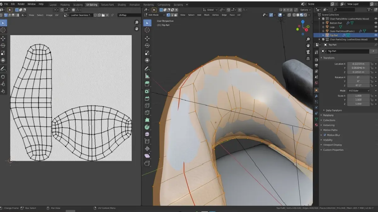Switch to the Texture Paint workspace tab
The image size is (378, 212).
tap(107, 5)
